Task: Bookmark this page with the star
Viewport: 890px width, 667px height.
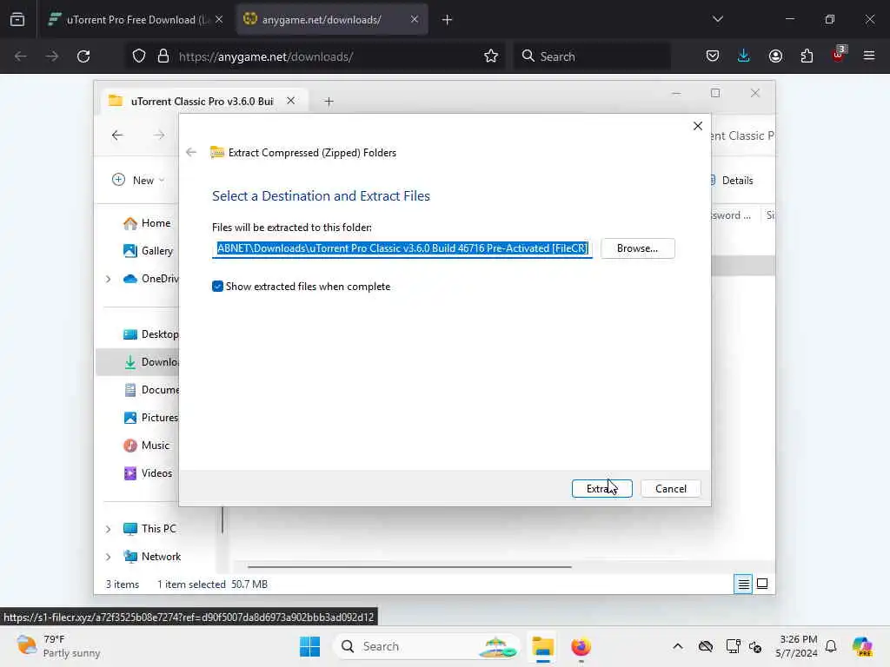Action: click(x=491, y=56)
